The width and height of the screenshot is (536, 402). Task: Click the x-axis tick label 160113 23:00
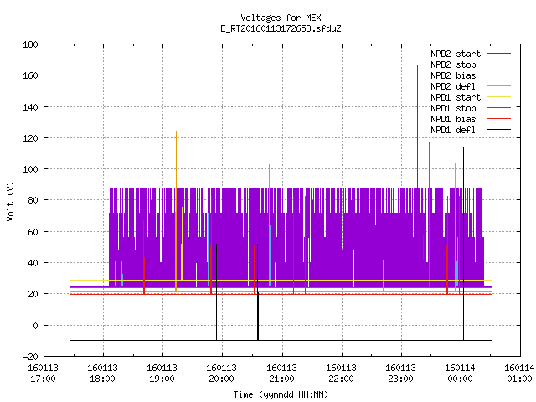click(400, 374)
